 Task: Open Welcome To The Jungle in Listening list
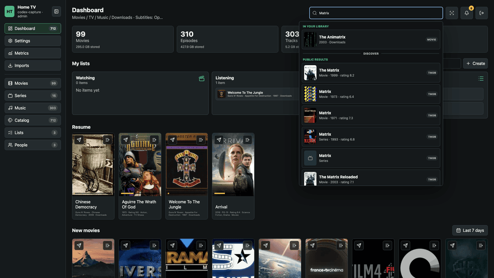(x=257, y=94)
